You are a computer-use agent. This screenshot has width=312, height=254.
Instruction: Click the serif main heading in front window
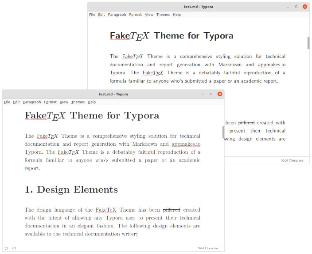tap(92, 116)
